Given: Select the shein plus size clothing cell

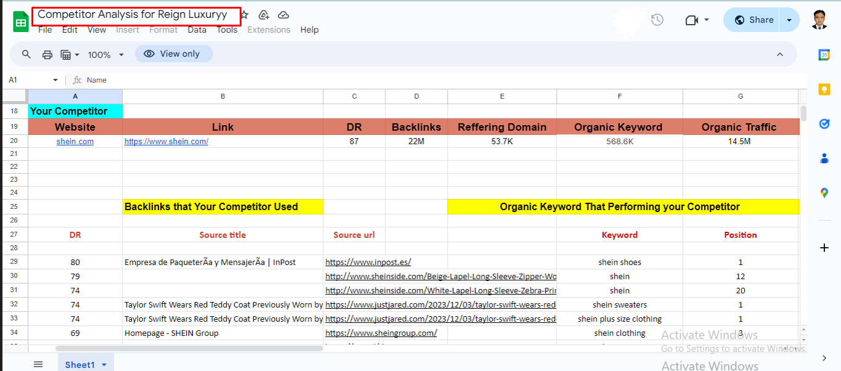Looking at the screenshot, I should 620,319.
